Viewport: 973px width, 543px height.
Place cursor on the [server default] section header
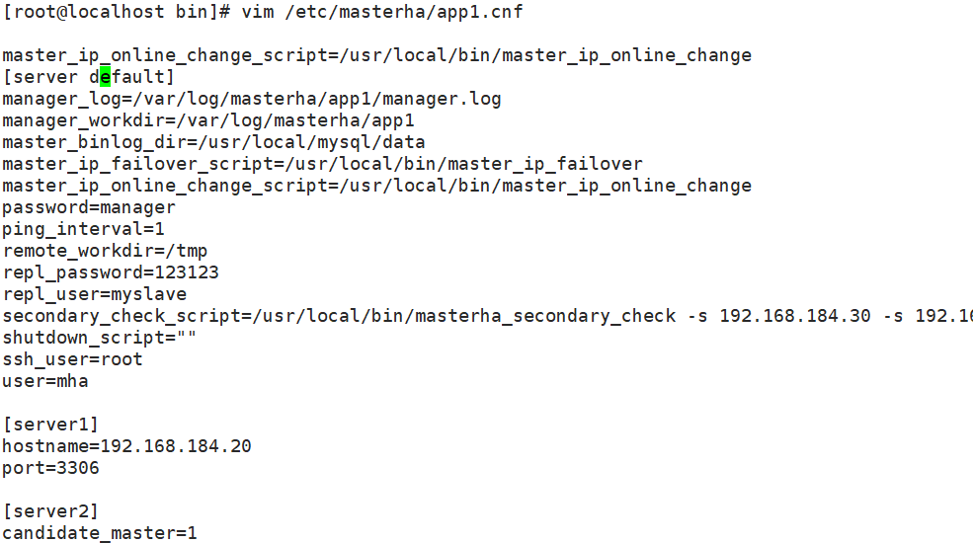click(x=88, y=77)
